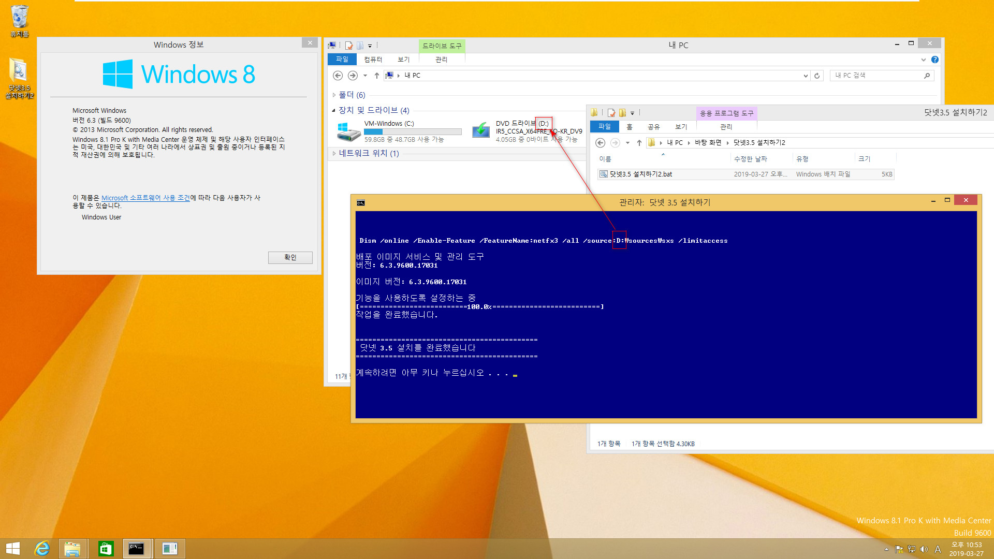Image resolution: width=994 pixels, height=559 pixels.
Task: Open quick access toolbar dropdown in 내 PC
Action: pos(370,46)
